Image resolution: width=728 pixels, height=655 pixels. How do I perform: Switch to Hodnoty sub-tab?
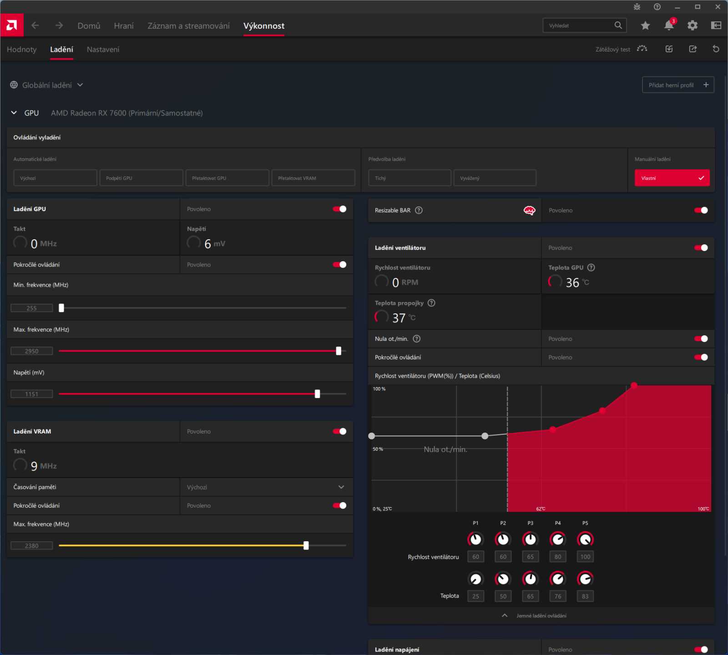click(21, 50)
